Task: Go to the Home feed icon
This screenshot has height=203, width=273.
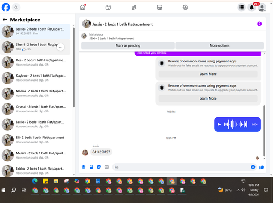Action: click(82, 8)
